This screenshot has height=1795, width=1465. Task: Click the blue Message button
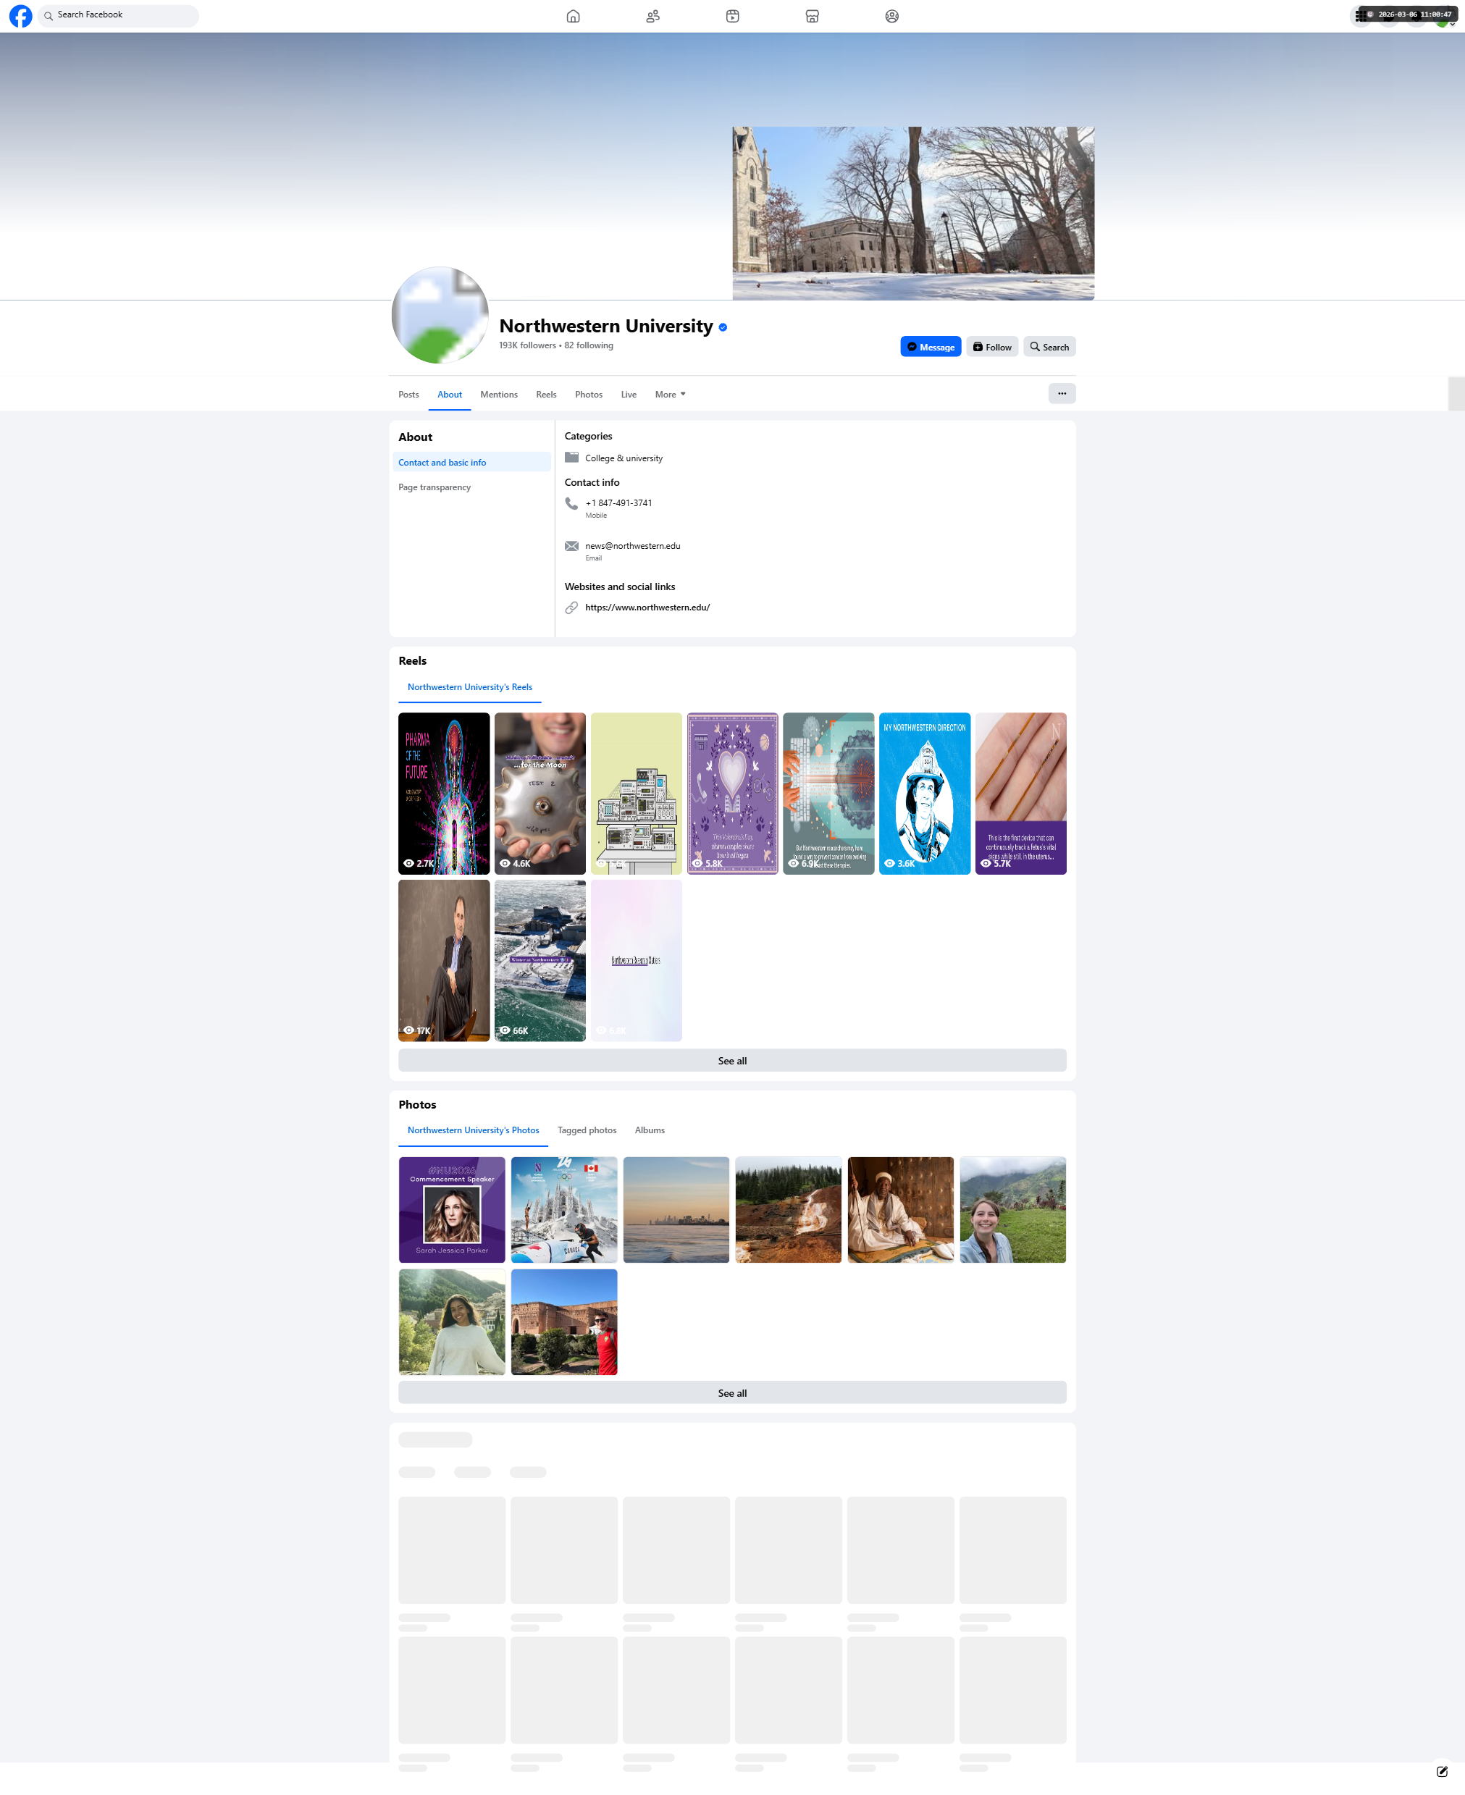pyautogui.click(x=930, y=347)
